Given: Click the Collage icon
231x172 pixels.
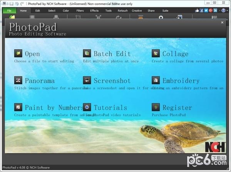Looking at the screenshot, I should click(x=156, y=53).
